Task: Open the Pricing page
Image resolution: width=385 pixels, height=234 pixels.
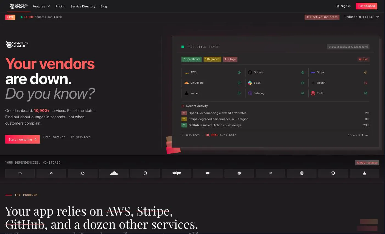Action: click(x=60, y=6)
